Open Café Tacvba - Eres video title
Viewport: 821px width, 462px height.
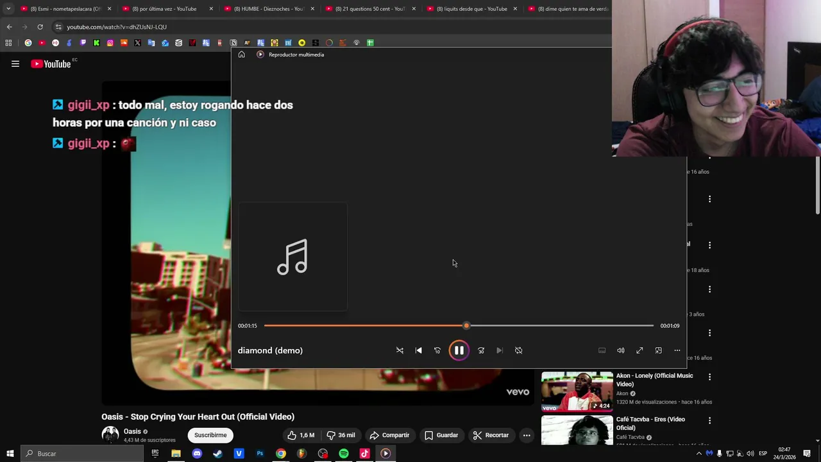[x=650, y=424]
